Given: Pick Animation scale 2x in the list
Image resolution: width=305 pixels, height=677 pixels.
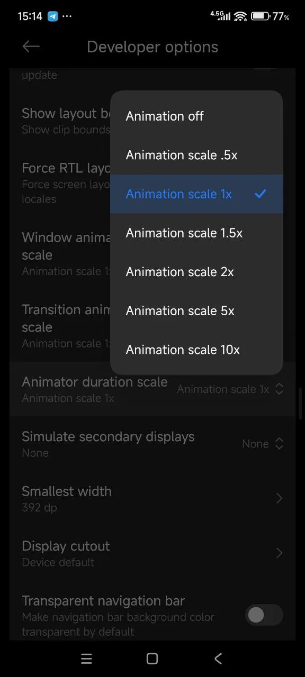Looking at the screenshot, I should point(196,272).
